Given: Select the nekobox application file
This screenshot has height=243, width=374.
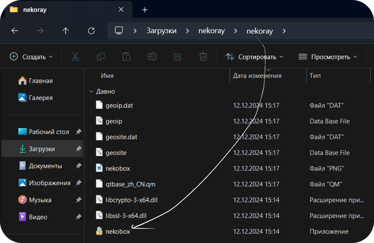Looking at the screenshot, I should pos(118,232).
